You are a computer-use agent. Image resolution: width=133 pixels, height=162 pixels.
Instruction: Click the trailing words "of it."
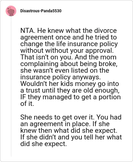(27, 104)
